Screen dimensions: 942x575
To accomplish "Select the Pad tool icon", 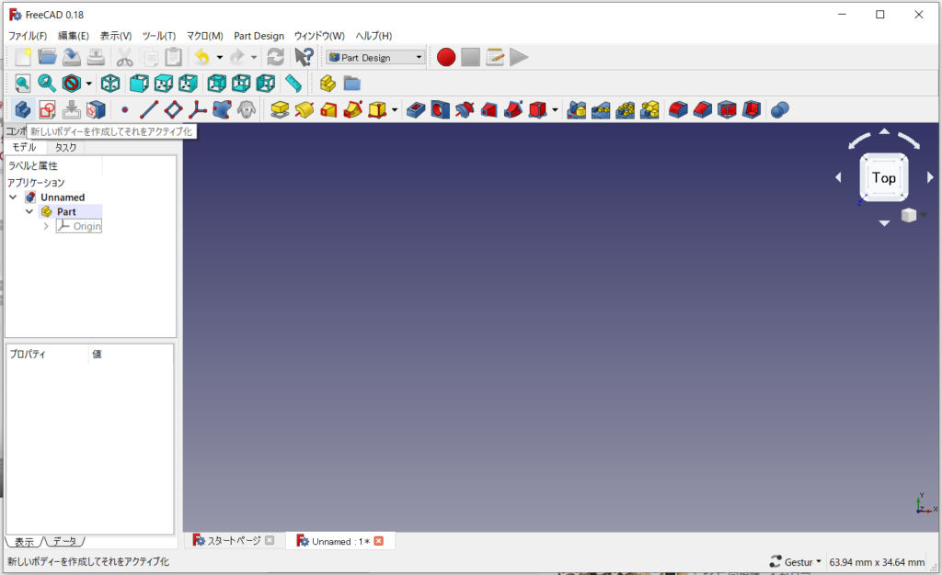I will click(x=280, y=110).
